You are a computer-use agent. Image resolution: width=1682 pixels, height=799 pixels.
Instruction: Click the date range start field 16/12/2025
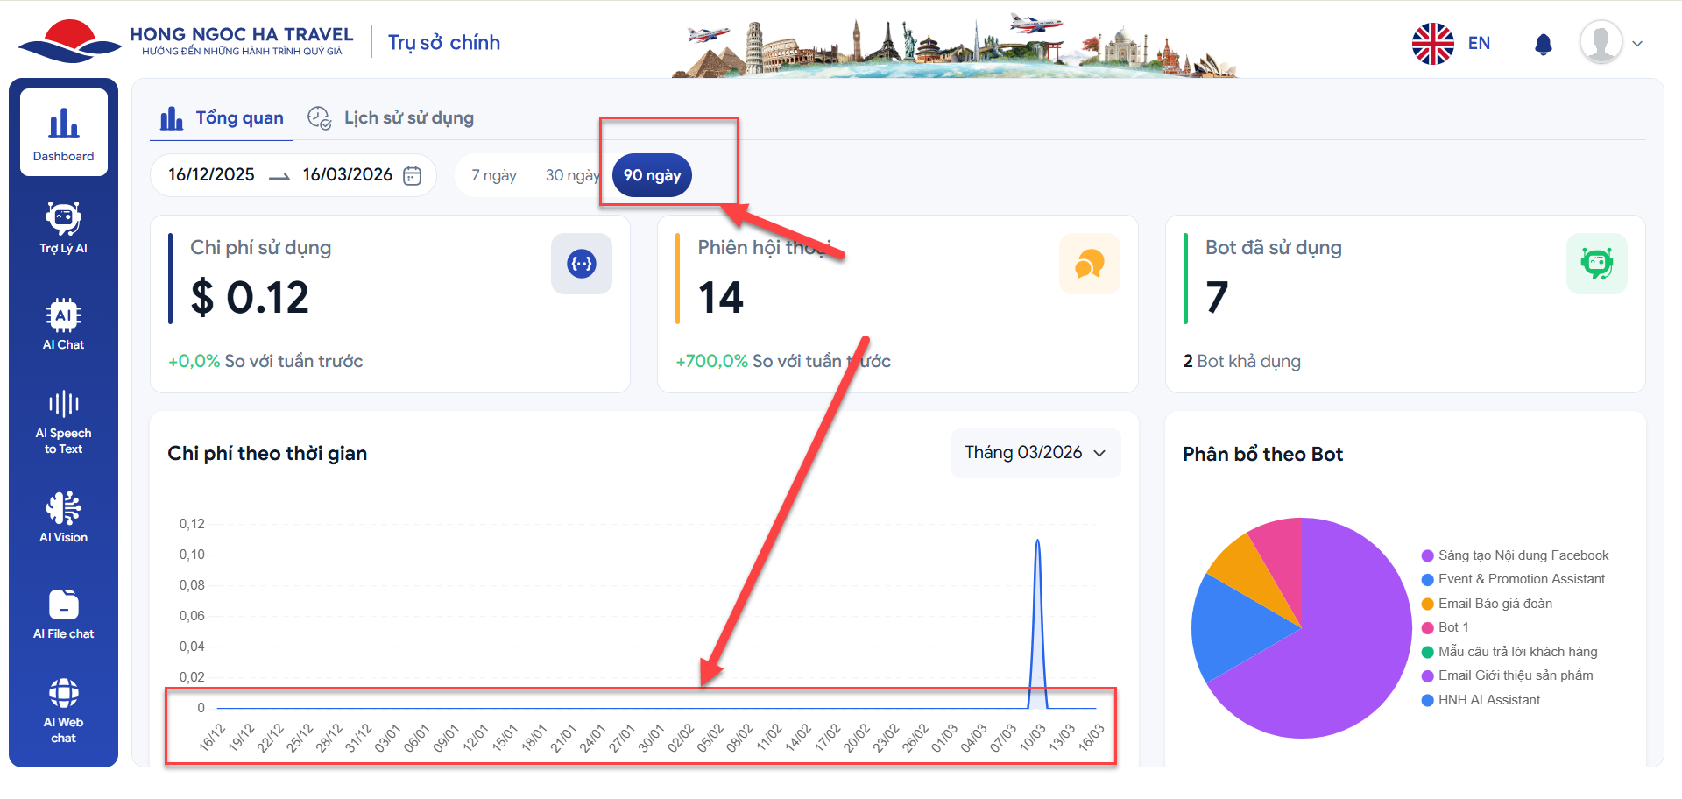click(211, 175)
